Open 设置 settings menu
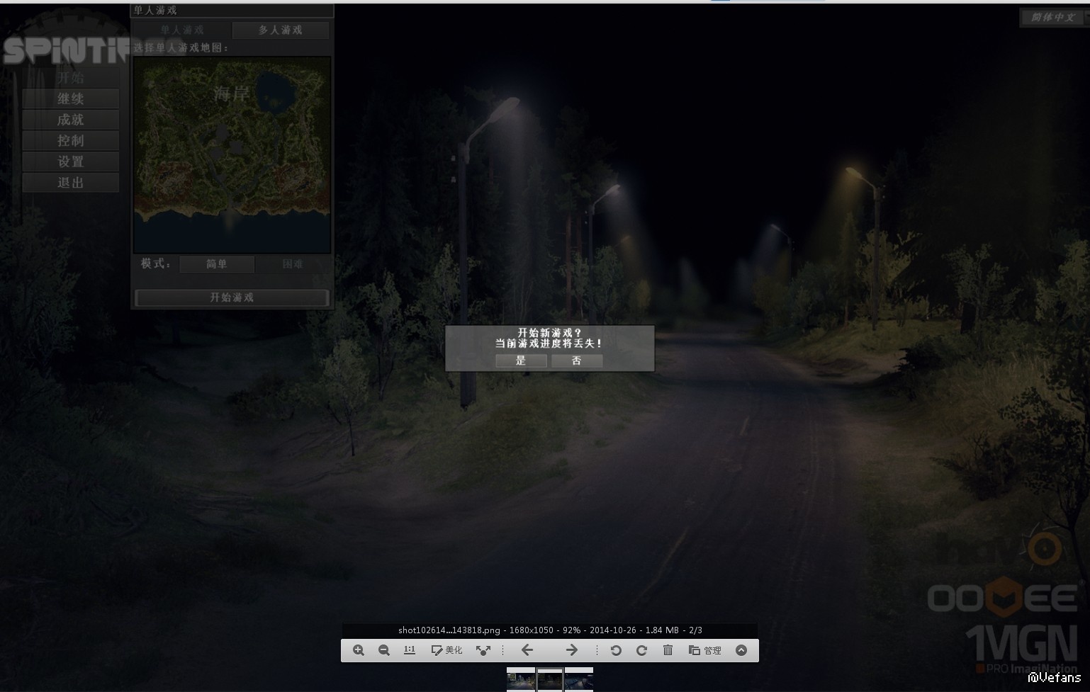Screen dimensions: 1090x692 pos(70,161)
